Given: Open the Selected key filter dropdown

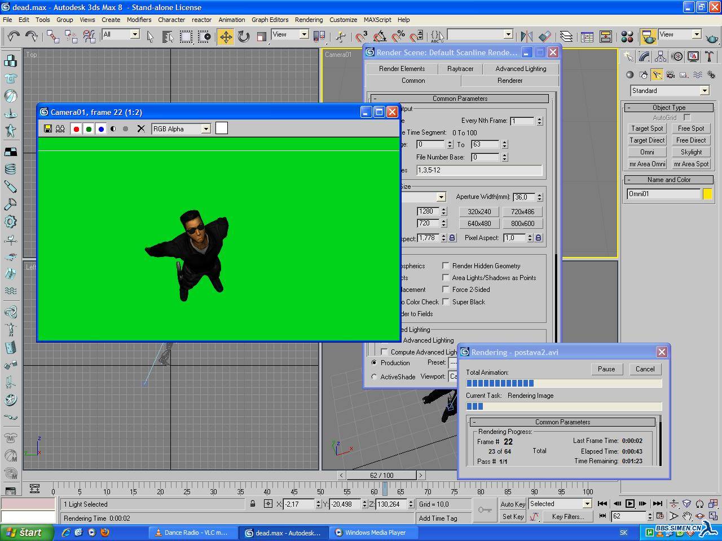Looking at the screenshot, I should pyautogui.click(x=560, y=504).
